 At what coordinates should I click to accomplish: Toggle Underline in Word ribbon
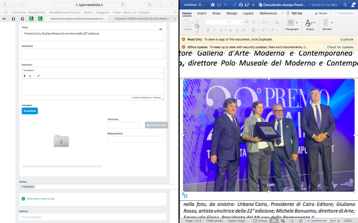coord(221,30)
